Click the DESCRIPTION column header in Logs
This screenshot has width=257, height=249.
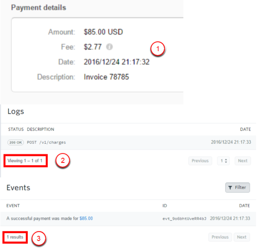[40, 129]
